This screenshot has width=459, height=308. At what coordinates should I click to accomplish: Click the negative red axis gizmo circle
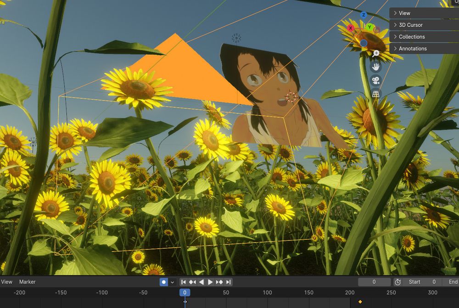377,30
